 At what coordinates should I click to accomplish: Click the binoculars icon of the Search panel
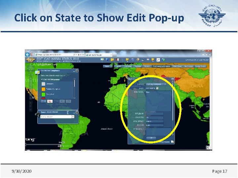tap(37, 114)
